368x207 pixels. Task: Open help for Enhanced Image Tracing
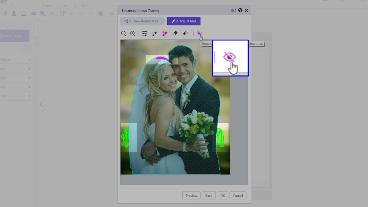coord(240,10)
